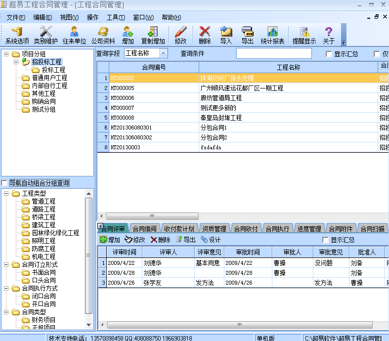Toggle 导航自动组合分组查询 checkbox

point(4,183)
